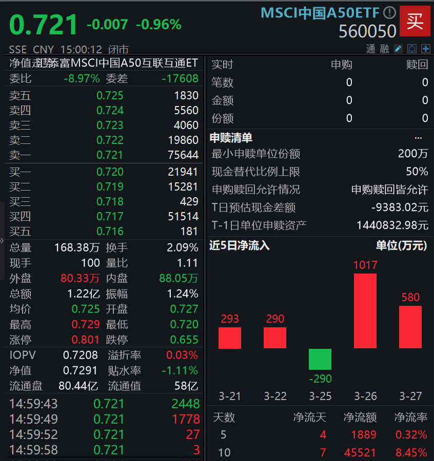Click the 卖四 price 0.724
This screenshot has width=434, height=461.
[x=110, y=110]
